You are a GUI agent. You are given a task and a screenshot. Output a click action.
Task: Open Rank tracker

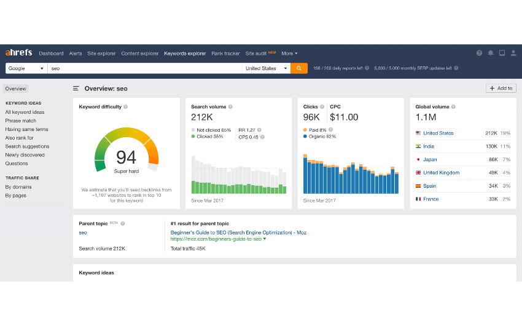(225, 54)
